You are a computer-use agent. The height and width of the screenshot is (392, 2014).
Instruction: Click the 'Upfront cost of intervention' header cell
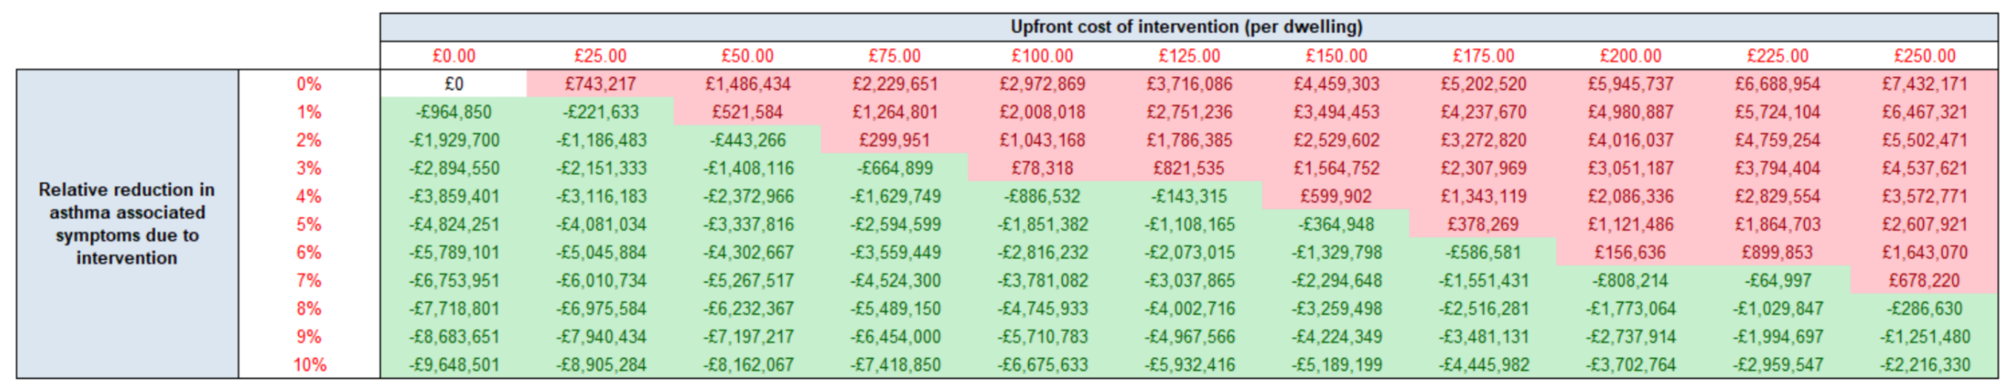(1187, 27)
